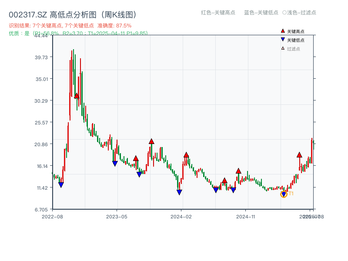Click the highest red key-high triangle near 2022 peak

click(76, 95)
